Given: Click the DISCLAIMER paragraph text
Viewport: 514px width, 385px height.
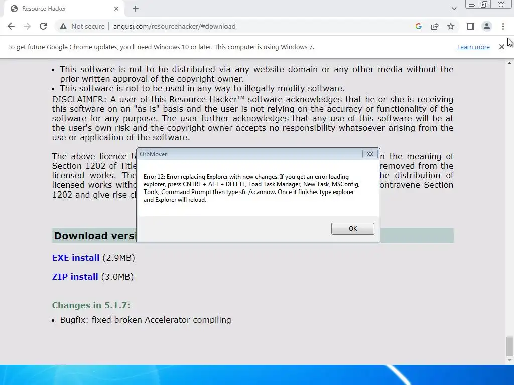Looking at the screenshot, I should (x=253, y=118).
